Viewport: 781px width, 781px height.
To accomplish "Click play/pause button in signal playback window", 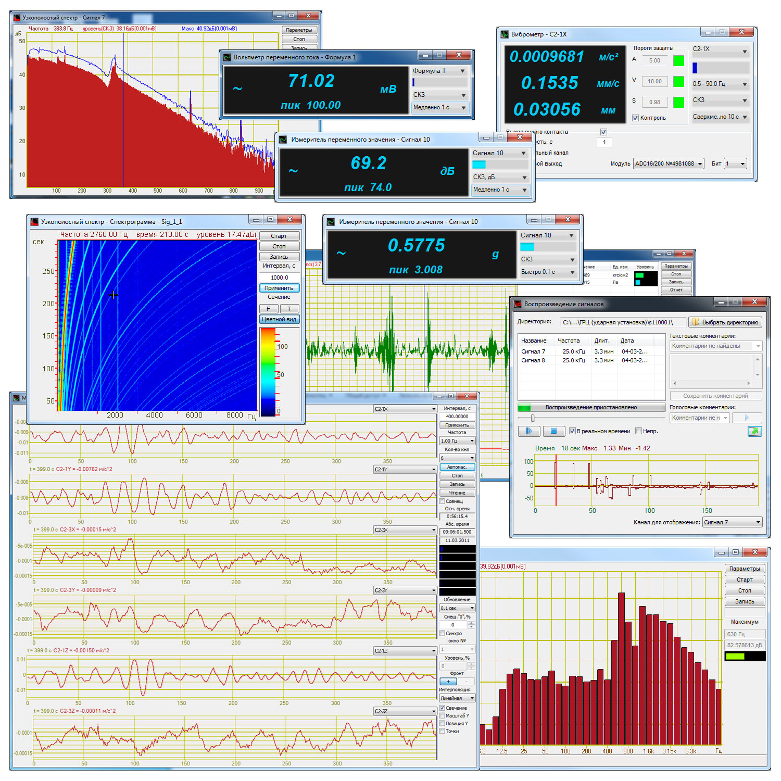I will pyautogui.click(x=528, y=431).
